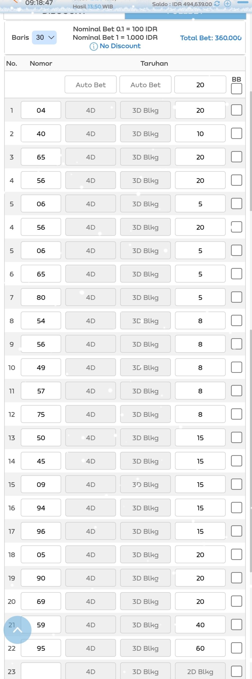Click the second Auto Bet field
The image size is (252, 679).
145,85
